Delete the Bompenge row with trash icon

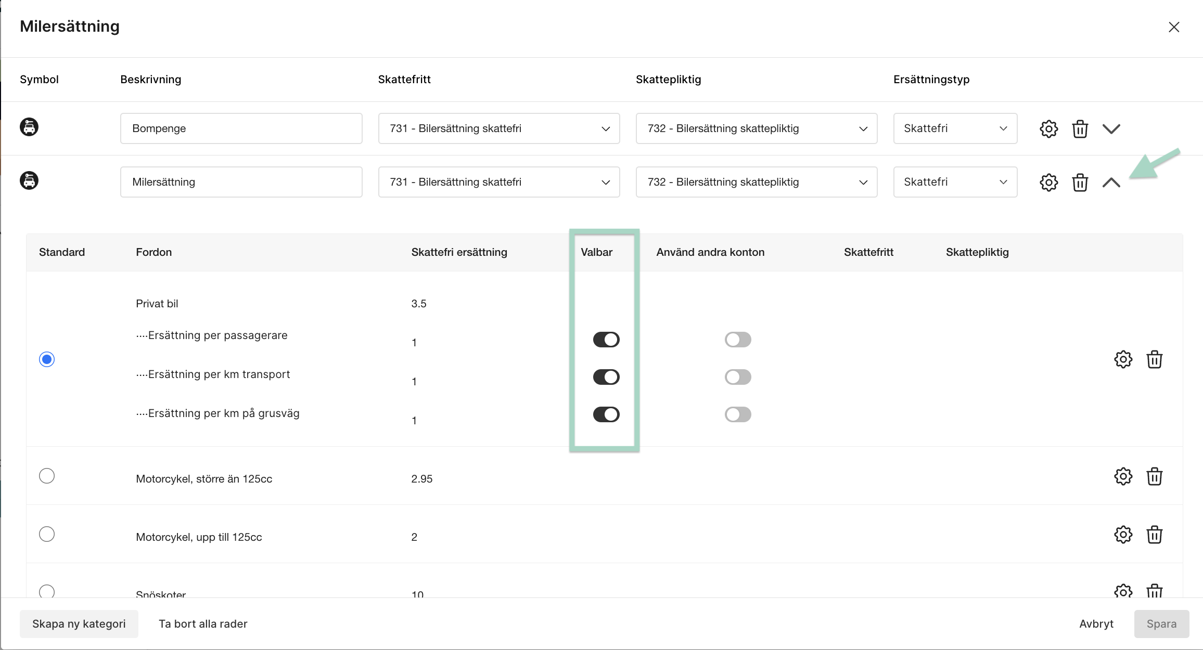(1080, 128)
